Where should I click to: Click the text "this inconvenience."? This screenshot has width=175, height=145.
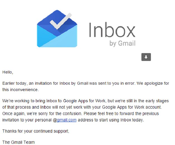pos(20,90)
